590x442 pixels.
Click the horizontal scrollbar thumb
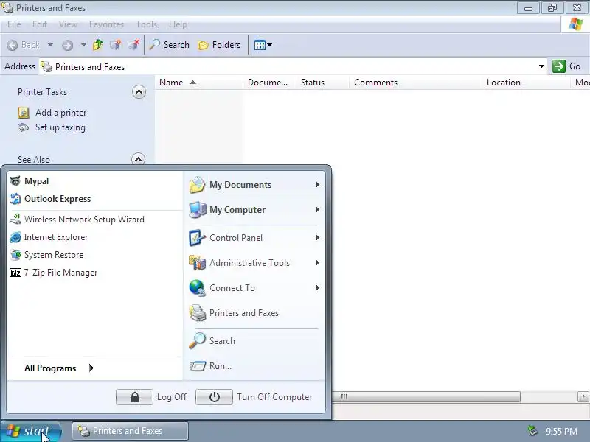pyautogui.click(x=427, y=396)
